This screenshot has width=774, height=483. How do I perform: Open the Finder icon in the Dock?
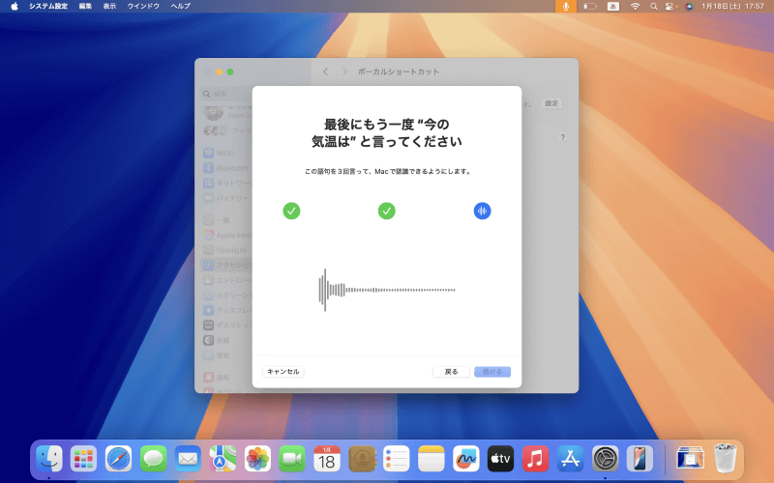[49, 458]
